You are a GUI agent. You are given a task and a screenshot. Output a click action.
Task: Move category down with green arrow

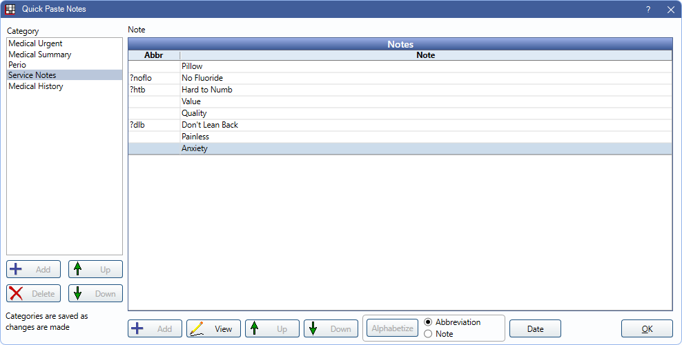tap(79, 293)
